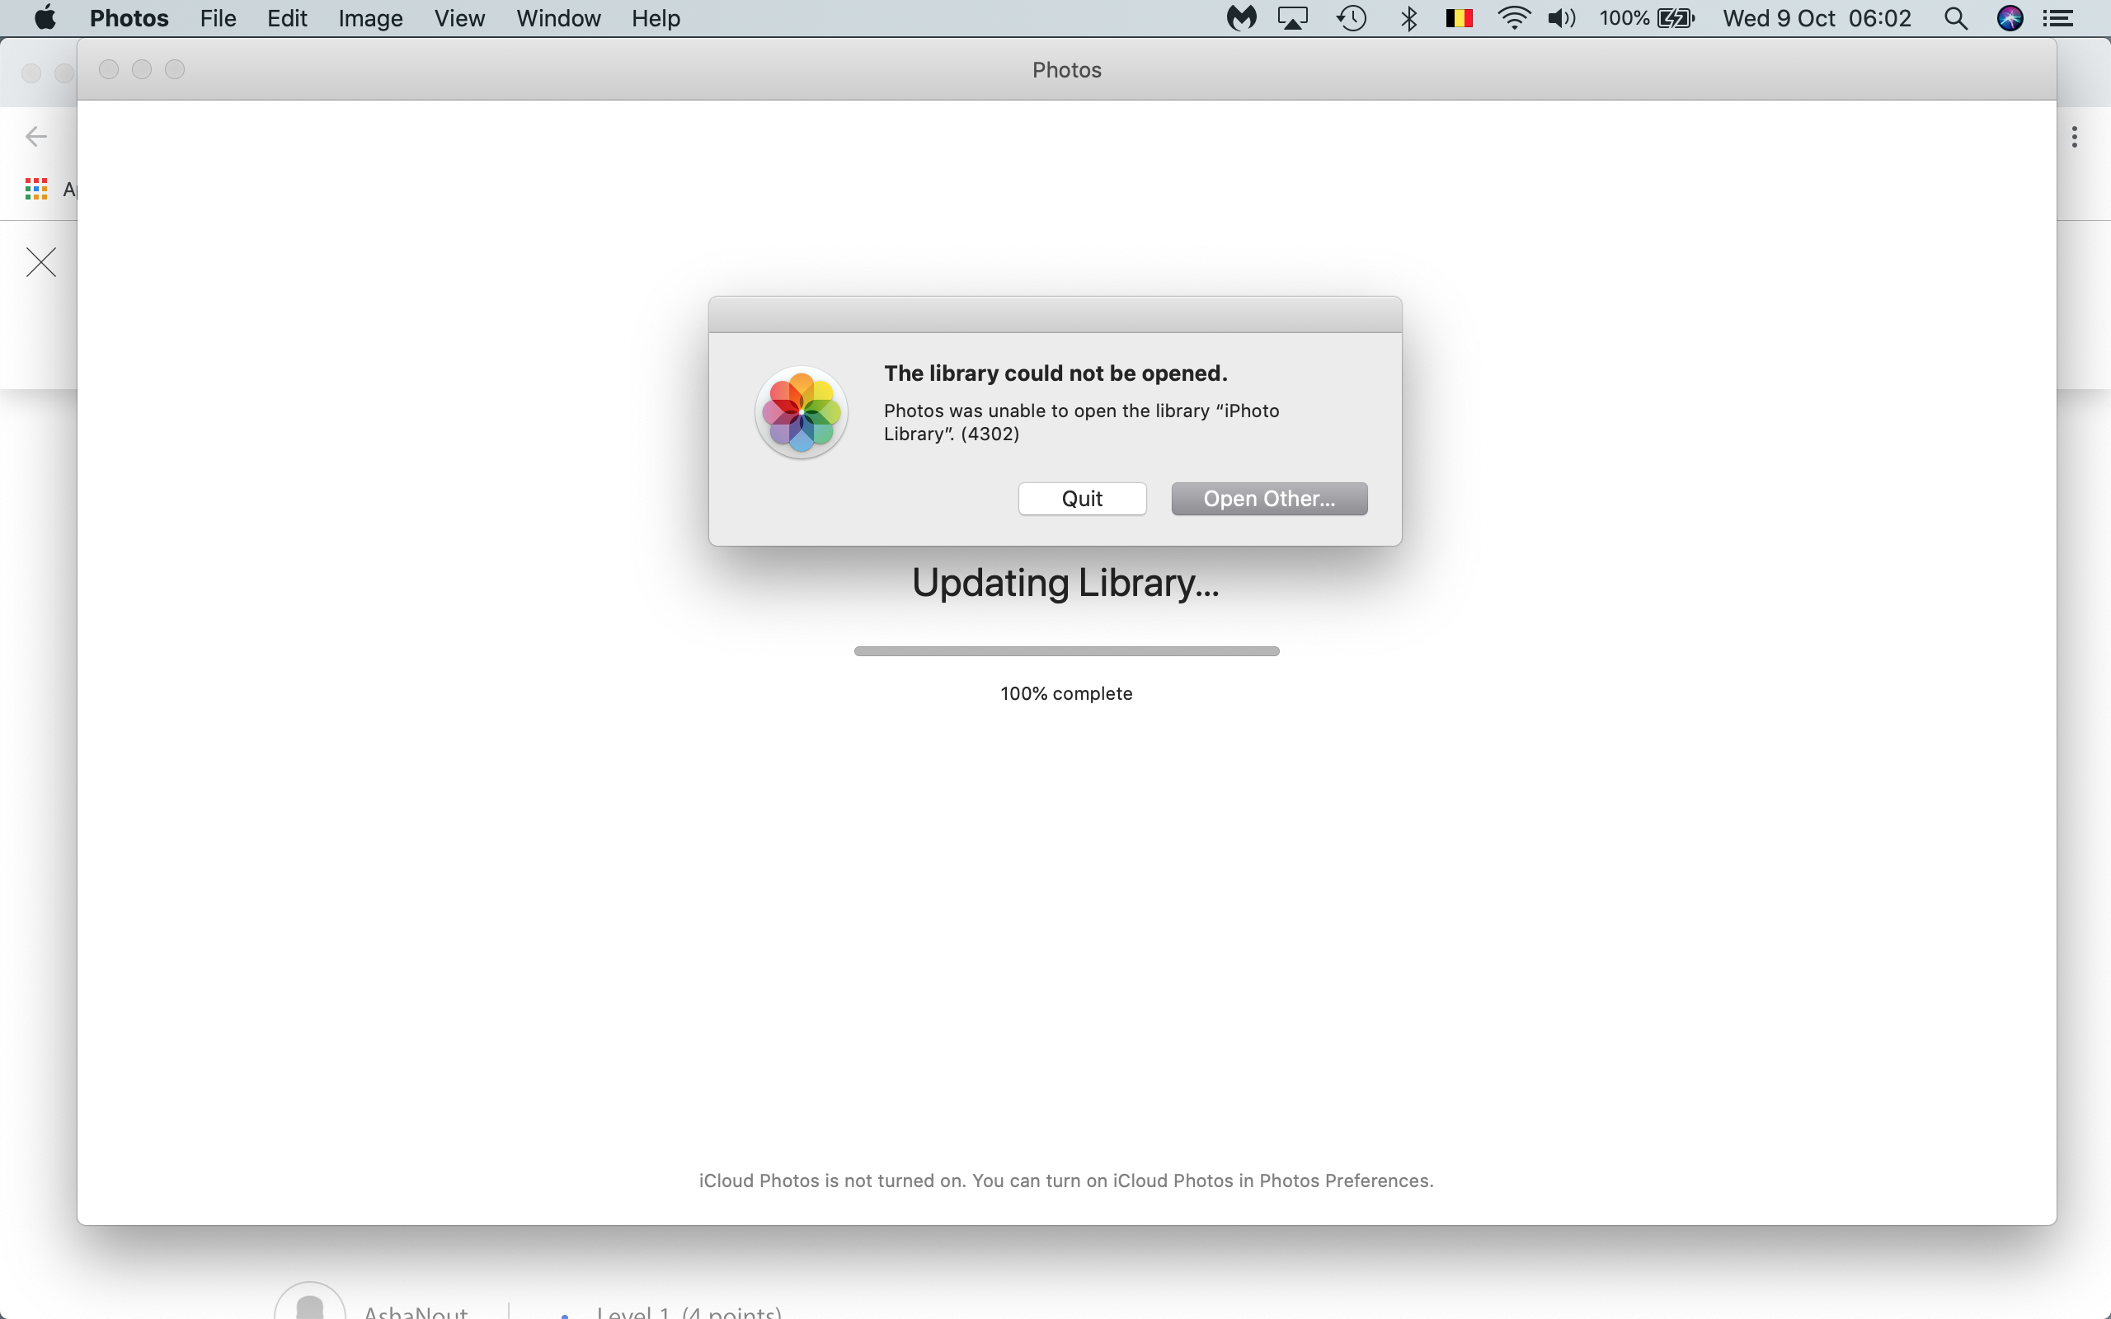Click the Belgian flag input source icon

(x=1459, y=18)
